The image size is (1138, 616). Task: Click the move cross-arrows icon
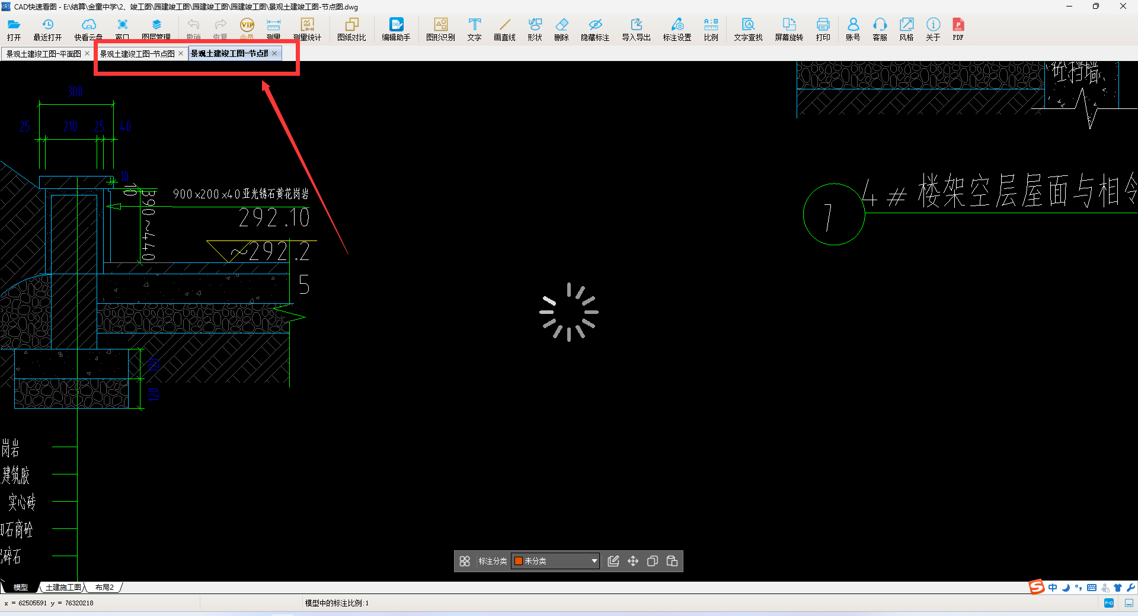point(633,561)
